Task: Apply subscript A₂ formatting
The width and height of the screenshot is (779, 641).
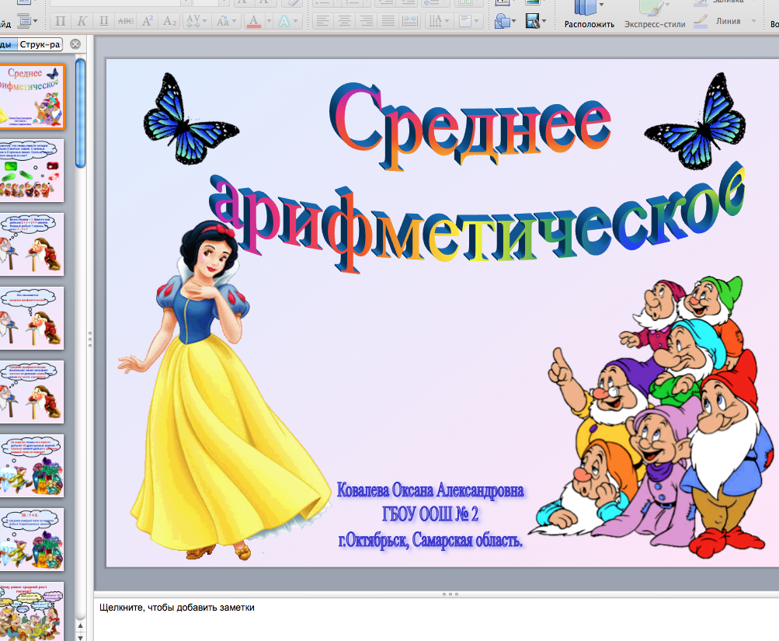Action: (x=169, y=22)
